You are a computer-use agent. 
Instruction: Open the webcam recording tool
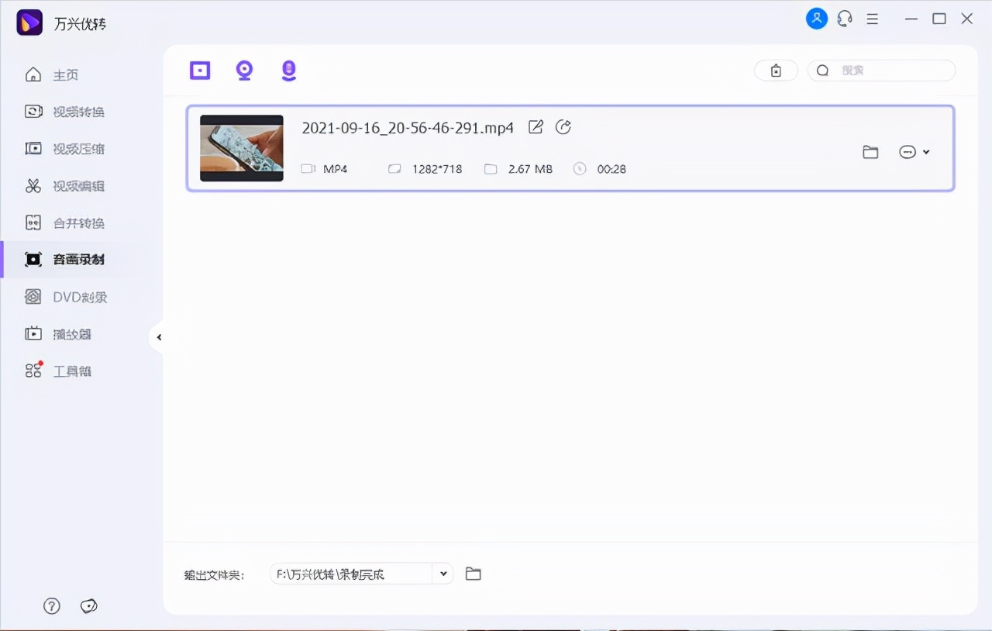[244, 70]
